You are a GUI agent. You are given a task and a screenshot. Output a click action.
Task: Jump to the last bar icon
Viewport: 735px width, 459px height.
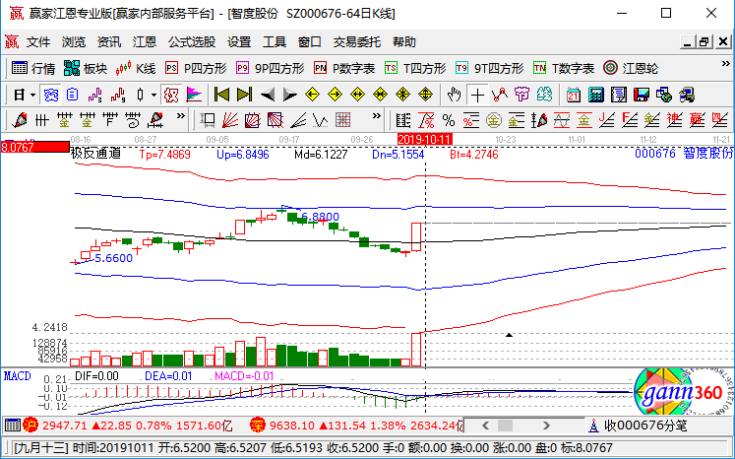pos(244,95)
